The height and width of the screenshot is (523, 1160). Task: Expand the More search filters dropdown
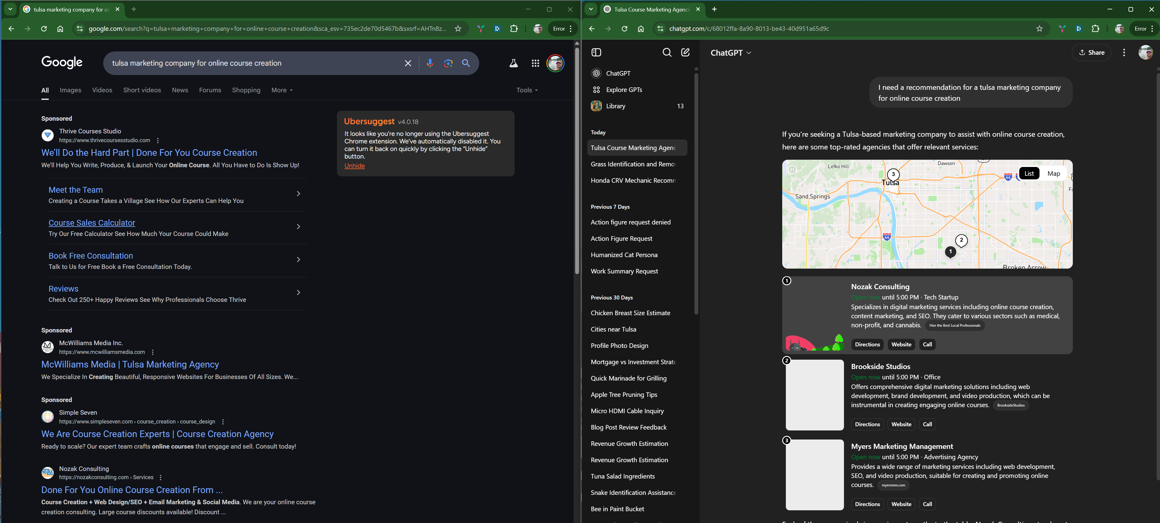(x=282, y=90)
